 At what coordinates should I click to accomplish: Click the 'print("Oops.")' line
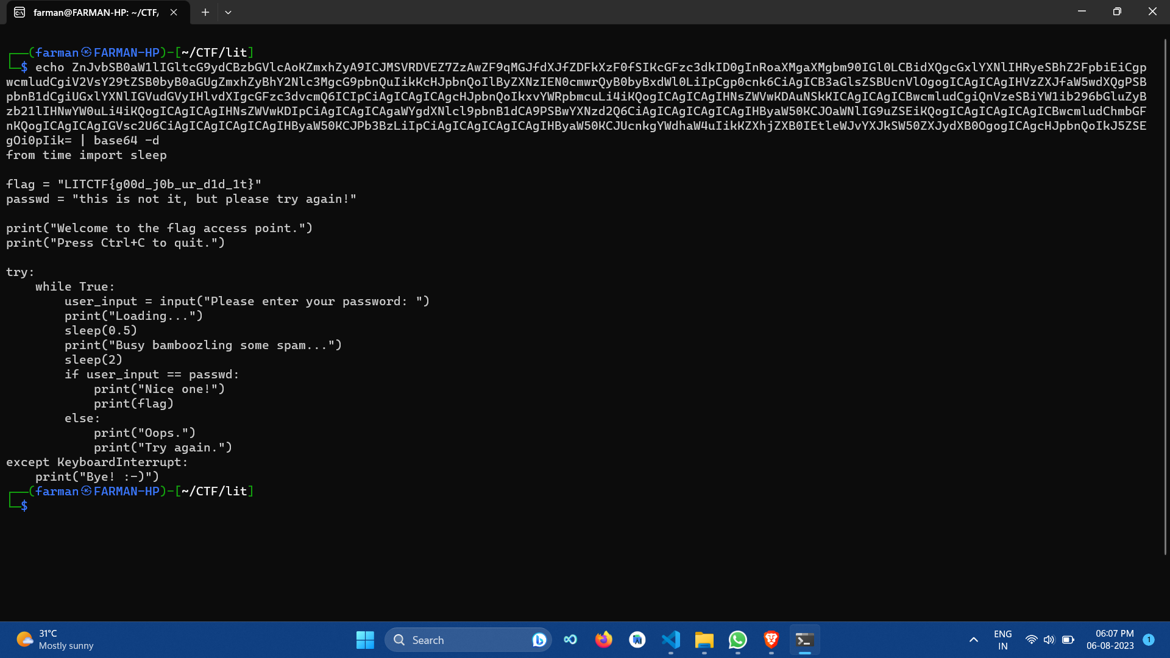(145, 433)
